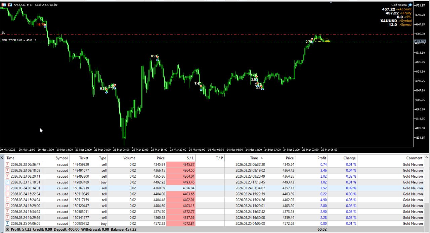Click the buy order icon for ticket 150936752
This screenshot has width=430, height=233.
click(x=8, y=224)
